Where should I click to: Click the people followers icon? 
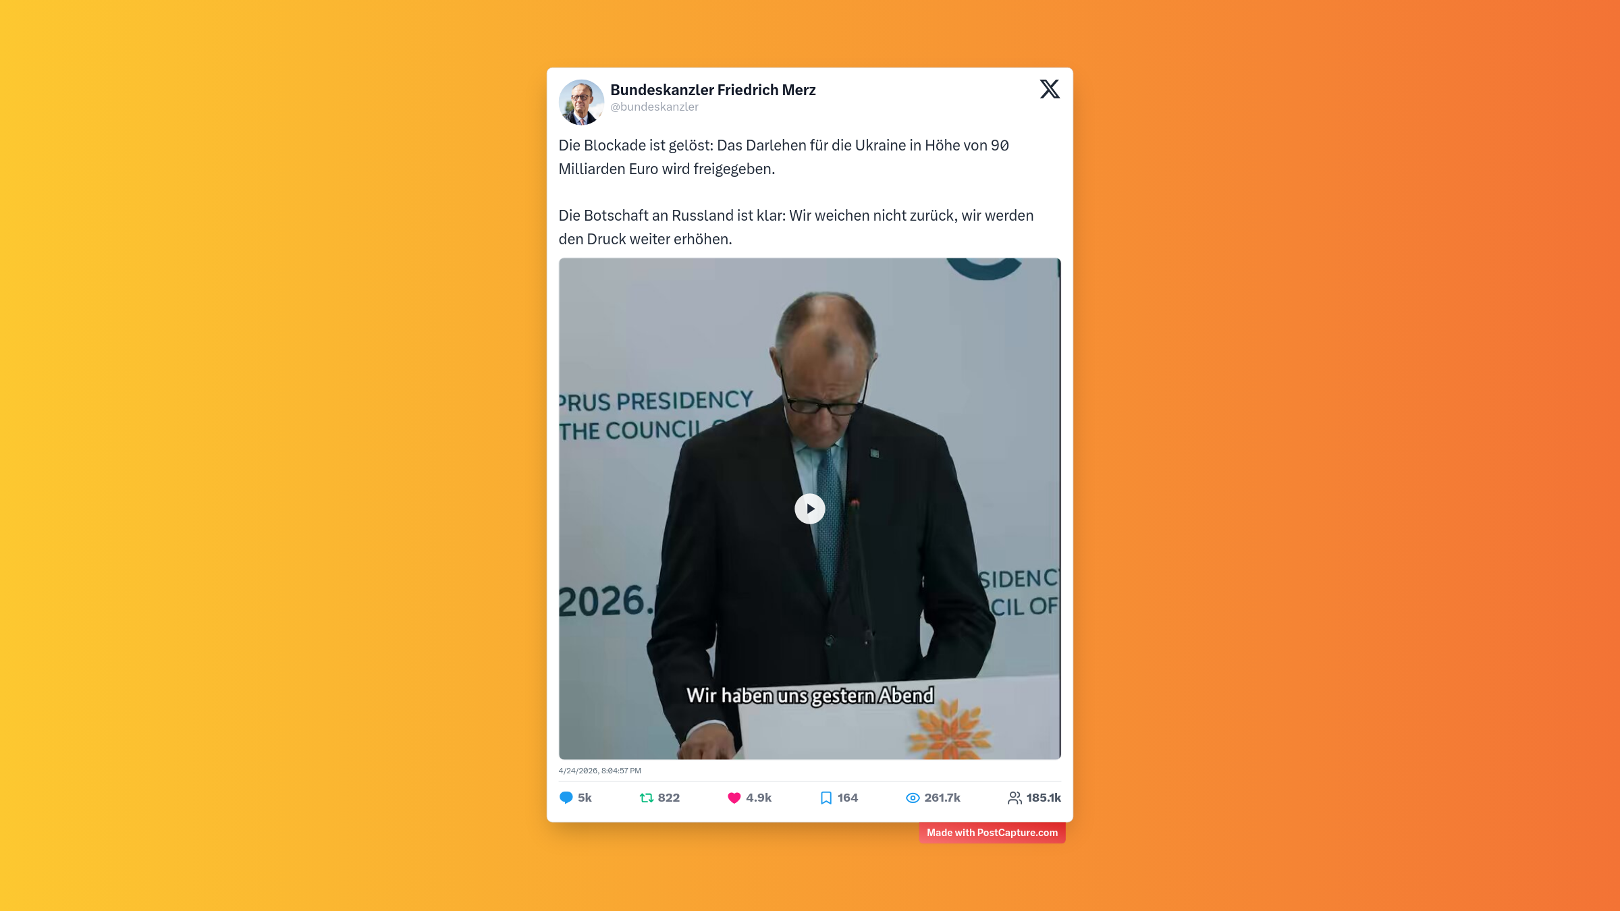tap(1015, 798)
